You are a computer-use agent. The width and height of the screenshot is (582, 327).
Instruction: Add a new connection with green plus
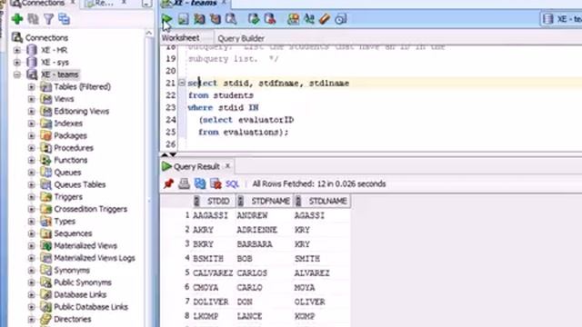click(x=17, y=19)
